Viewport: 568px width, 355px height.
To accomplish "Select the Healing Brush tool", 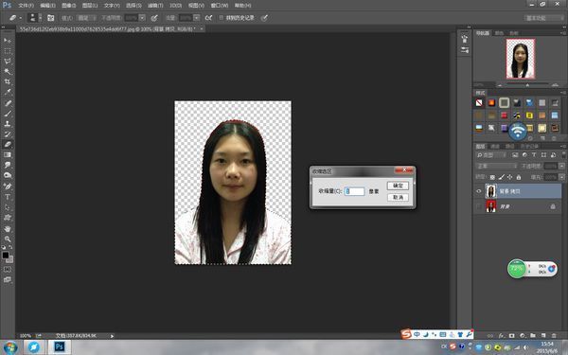I will (8, 103).
